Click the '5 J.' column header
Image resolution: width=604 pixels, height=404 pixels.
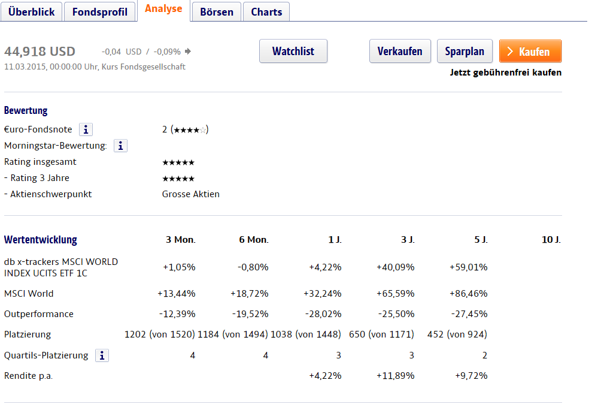481,240
